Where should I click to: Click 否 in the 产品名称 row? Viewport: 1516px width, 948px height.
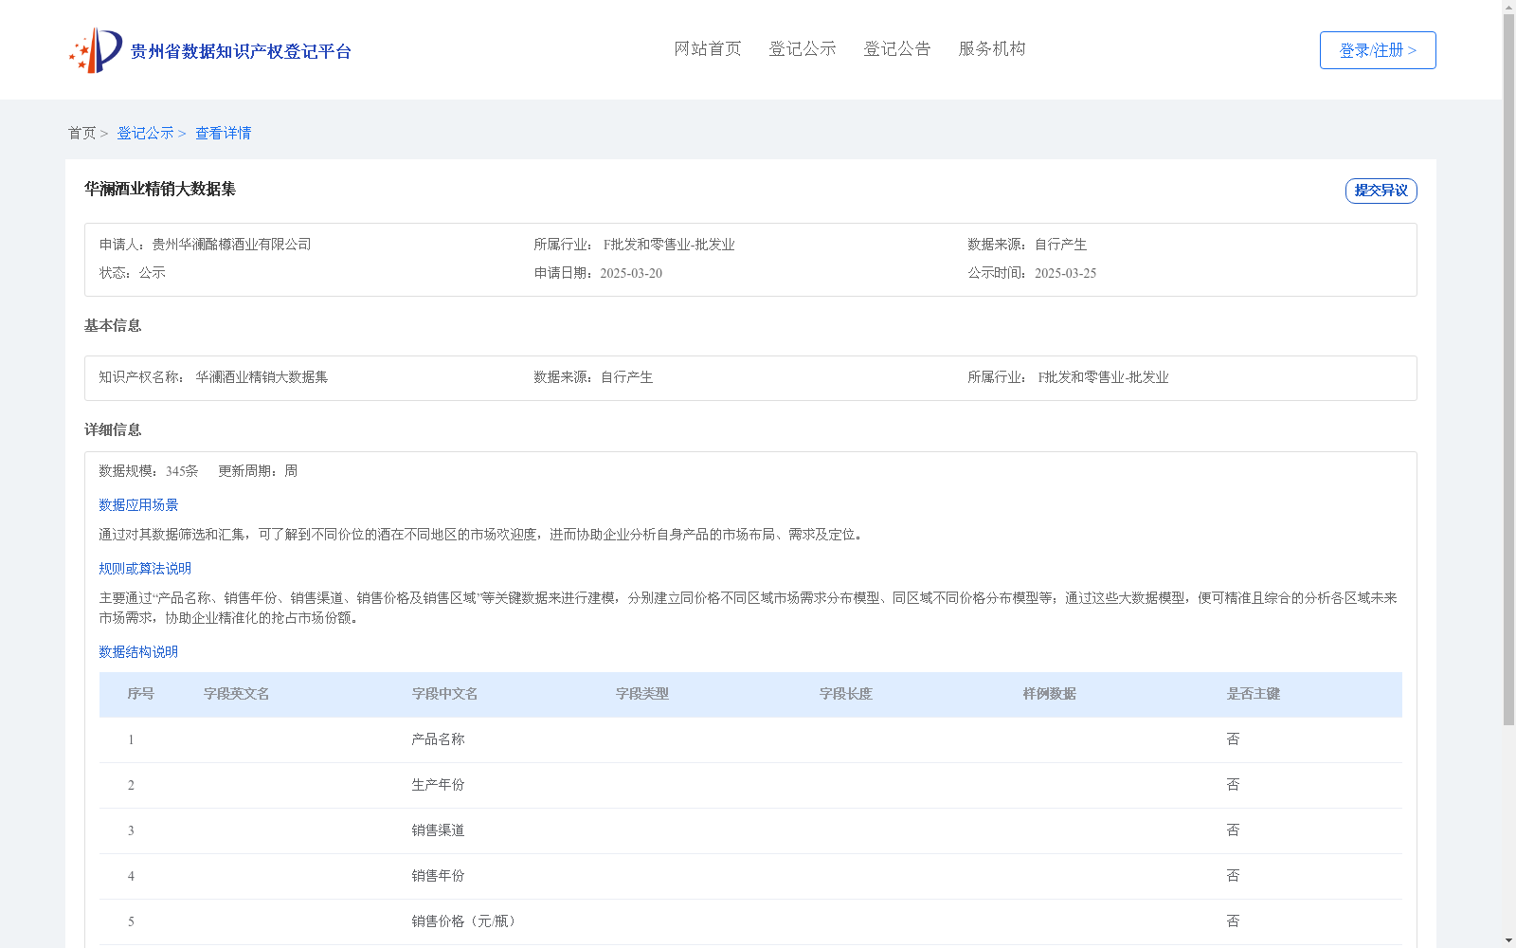tap(1233, 739)
